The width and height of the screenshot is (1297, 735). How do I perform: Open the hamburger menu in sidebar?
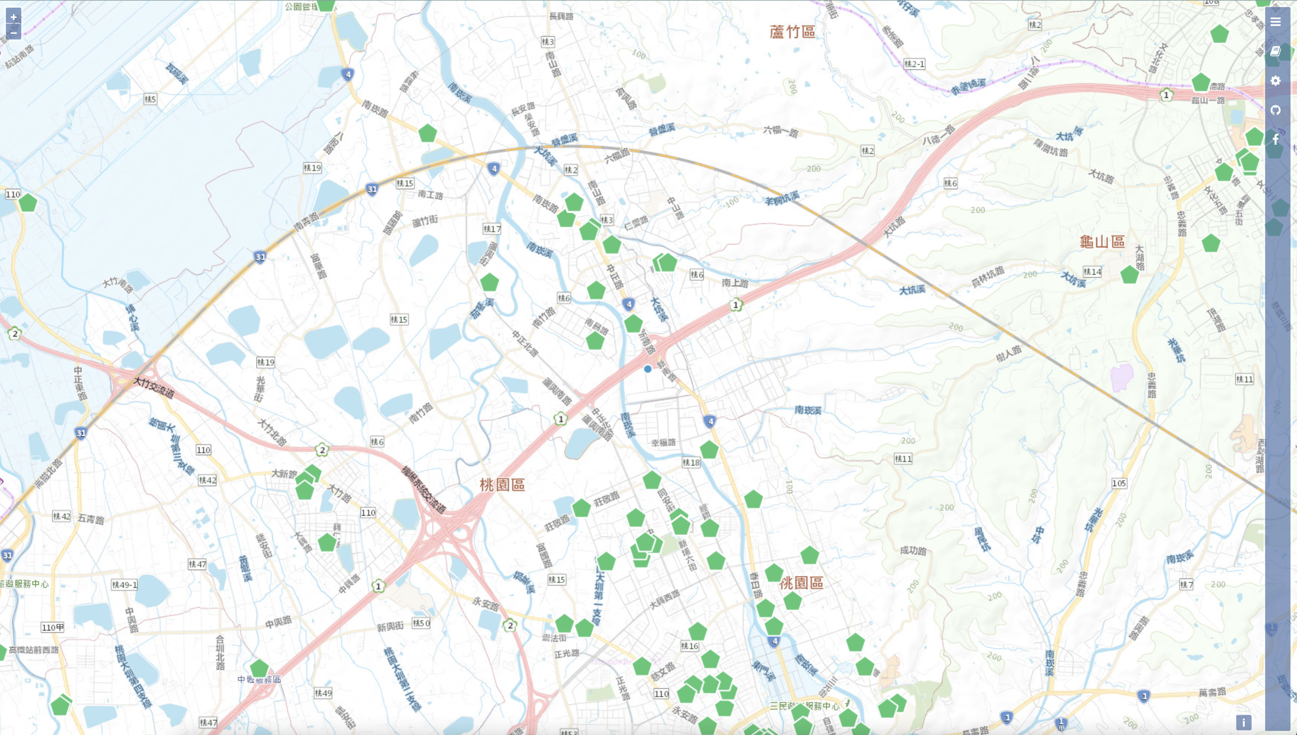pyautogui.click(x=1275, y=22)
